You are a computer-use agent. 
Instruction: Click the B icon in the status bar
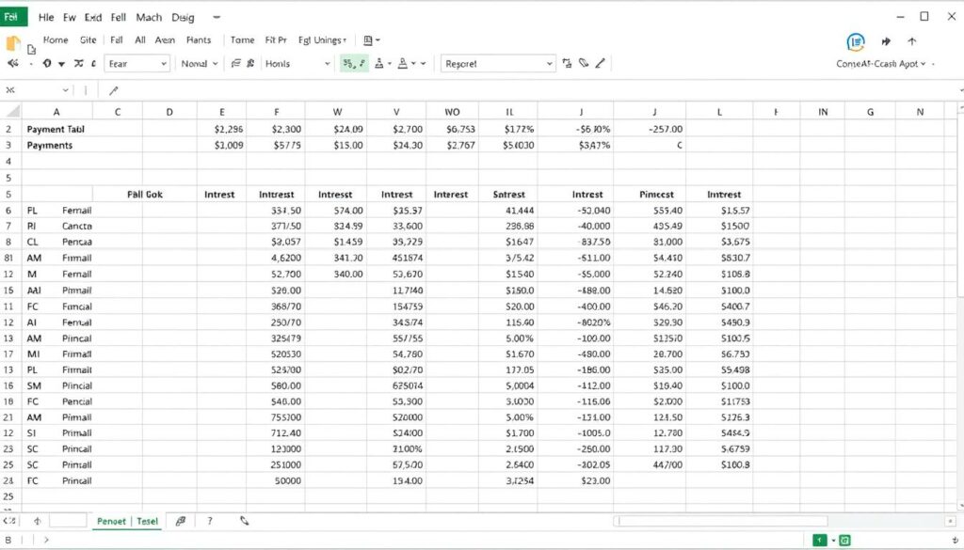[8, 541]
